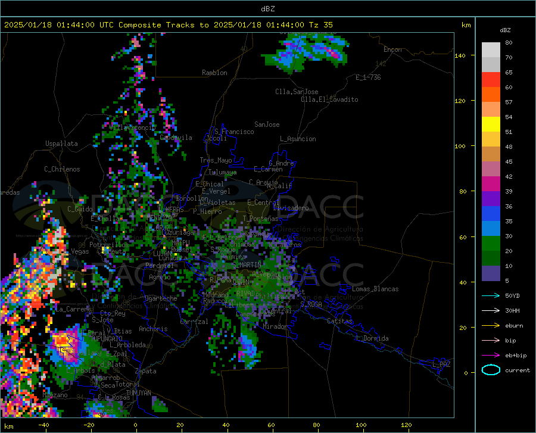Click the Uspallata map label

(x=61, y=144)
